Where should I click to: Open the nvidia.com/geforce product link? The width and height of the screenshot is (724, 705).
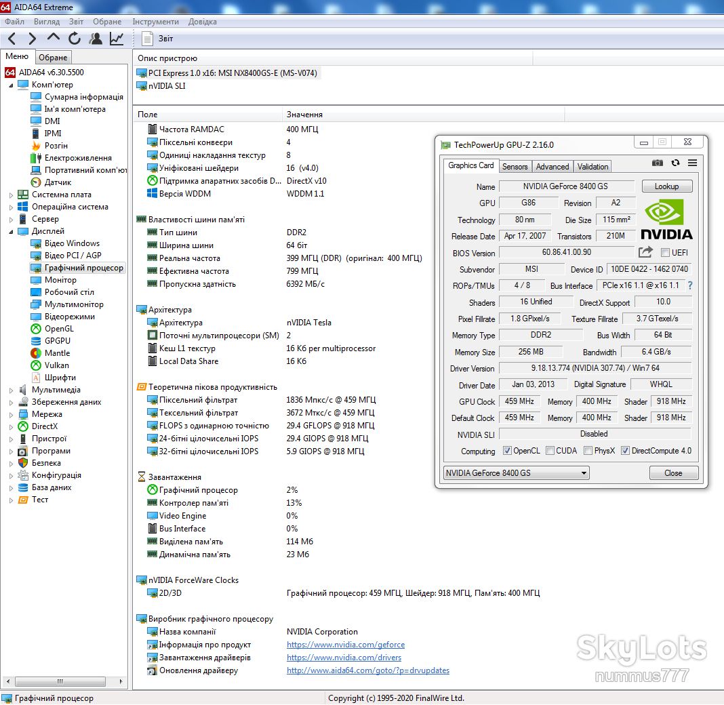pyautogui.click(x=345, y=645)
